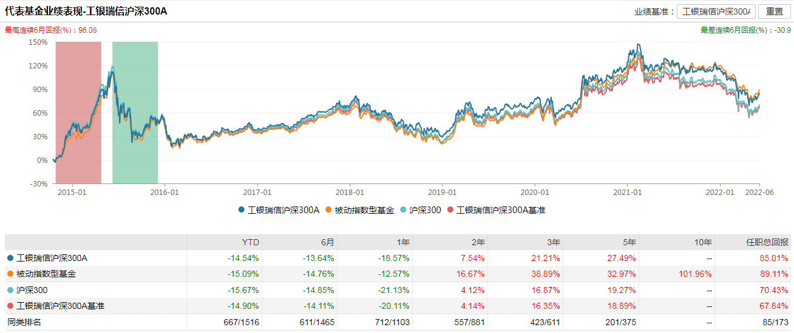Click the 同类排名 row label
Viewport: 794px width, 333px height.
point(24,322)
